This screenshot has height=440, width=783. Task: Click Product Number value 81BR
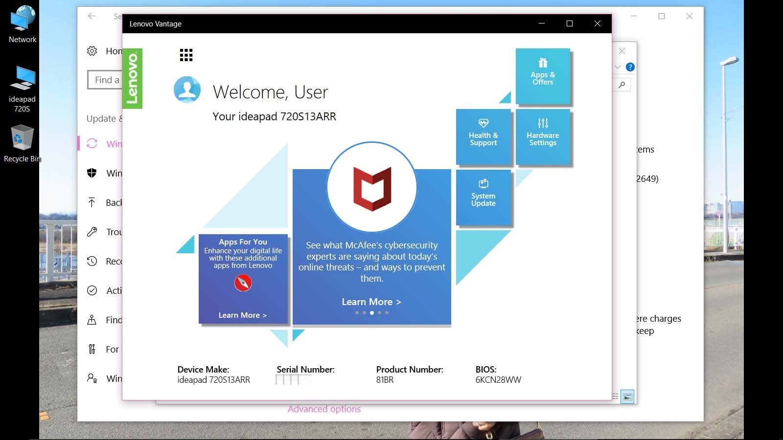click(385, 380)
